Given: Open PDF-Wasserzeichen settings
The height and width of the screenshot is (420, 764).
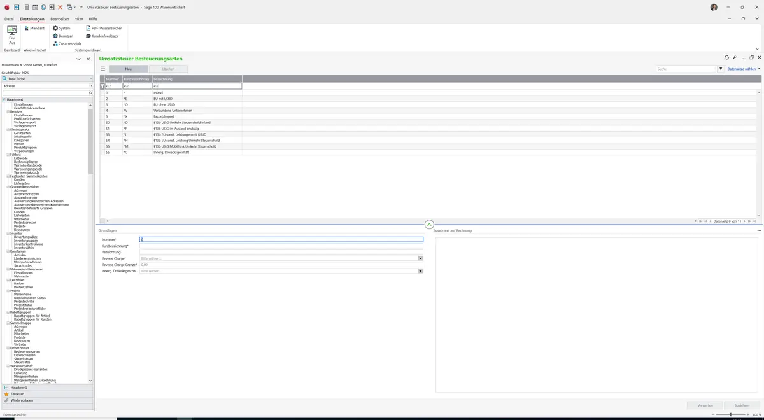Looking at the screenshot, I should (x=104, y=28).
